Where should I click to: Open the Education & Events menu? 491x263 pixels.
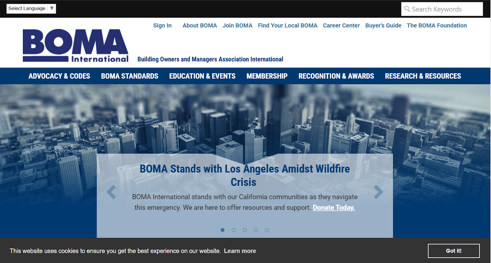coord(202,76)
